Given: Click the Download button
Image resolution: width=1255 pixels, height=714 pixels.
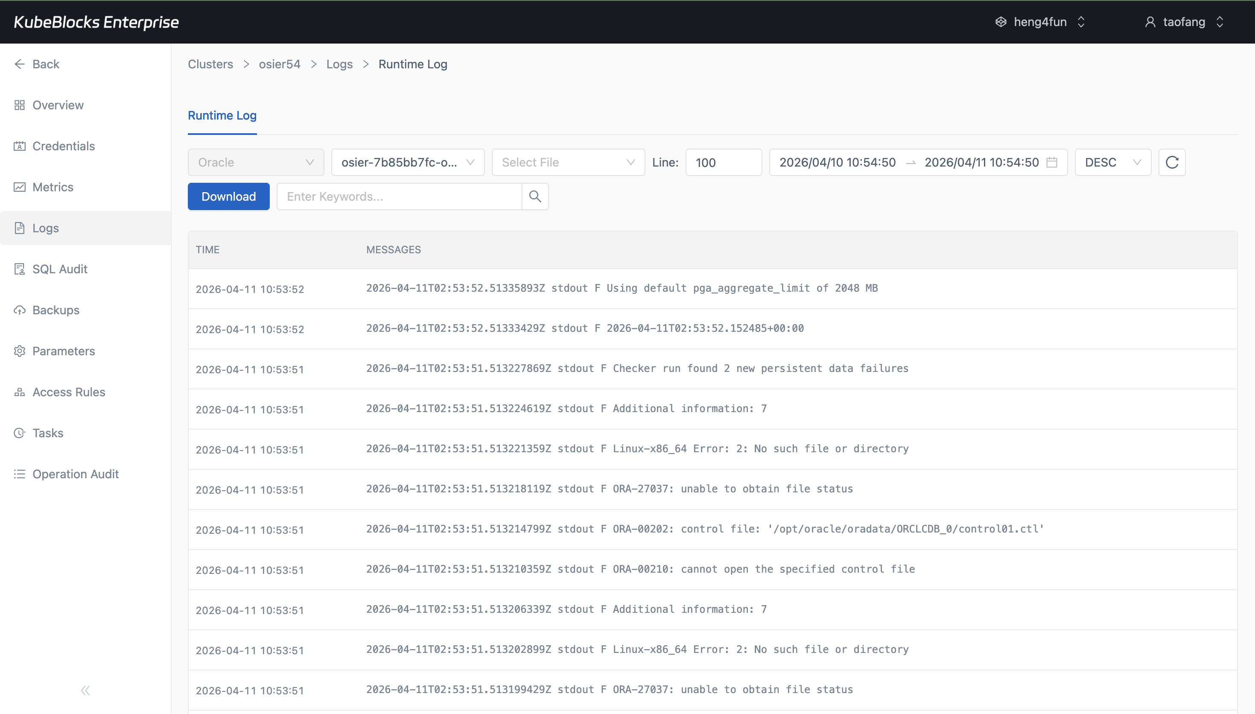Looking at the screenshot, I should click(228, 196).
